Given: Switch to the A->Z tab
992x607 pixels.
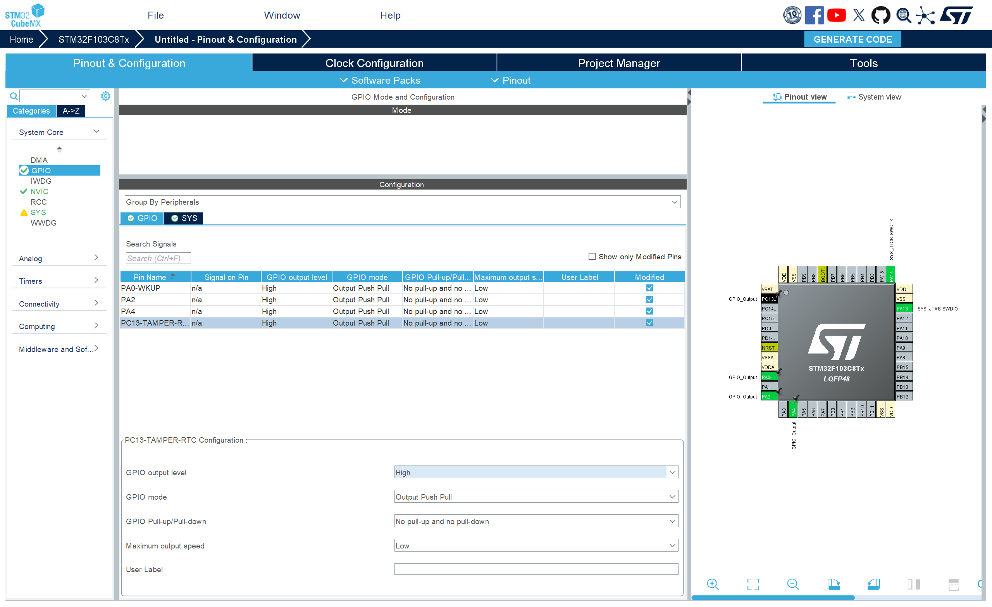Looking at the screenshot, I should [71, 111].
